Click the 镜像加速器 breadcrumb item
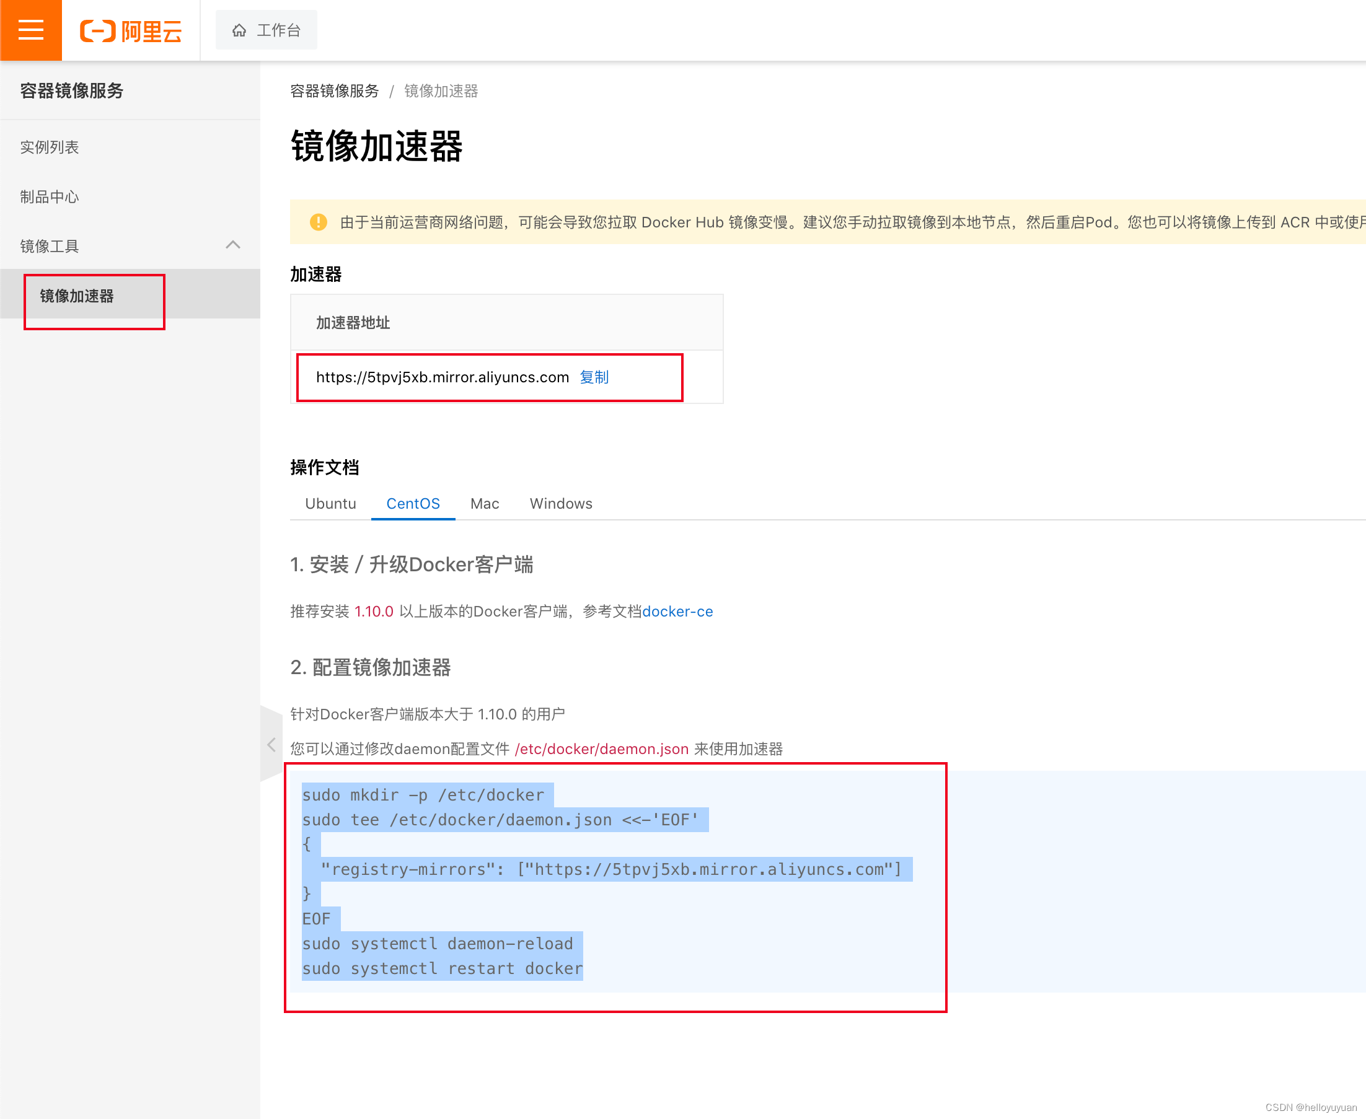The image size is (1366, 1119). point(441,91)
